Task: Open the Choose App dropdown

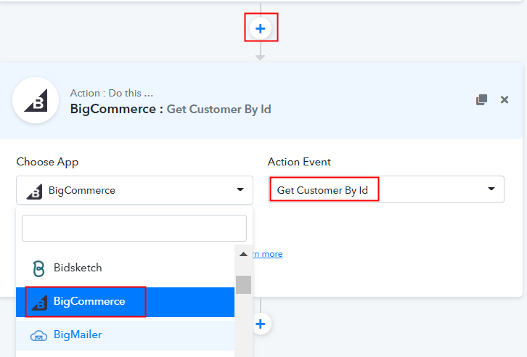Action: click(134, 190)
